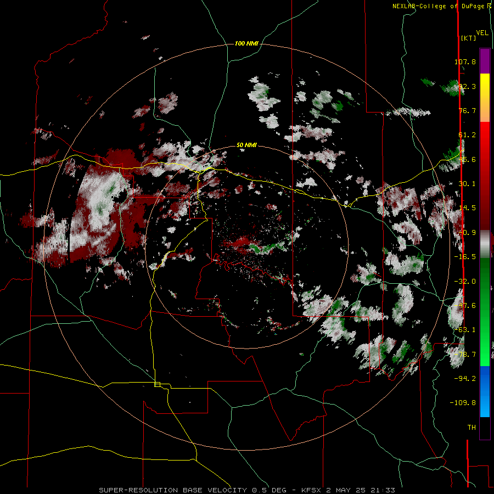Select the -94.2 value on velocity scale

[465, 378]
